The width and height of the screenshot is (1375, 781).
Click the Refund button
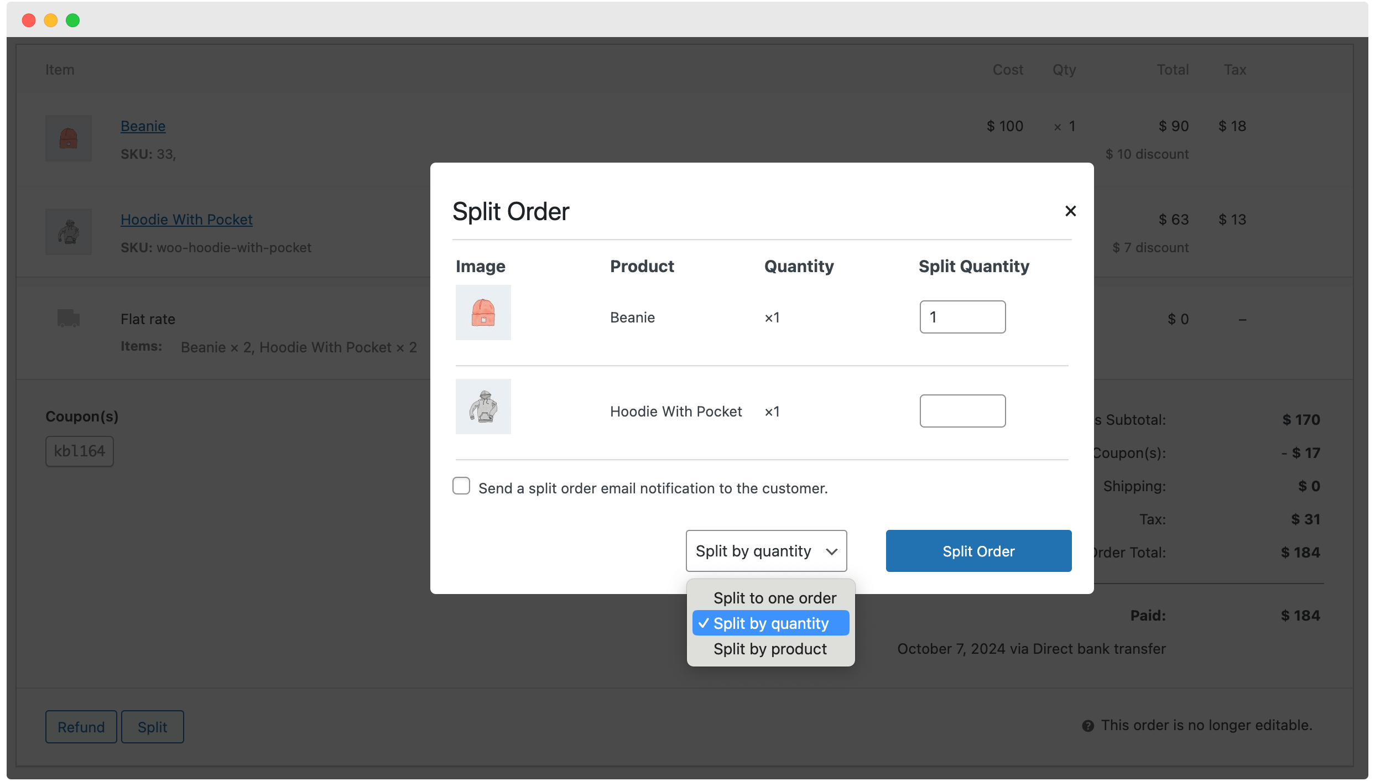click(81, 727)
